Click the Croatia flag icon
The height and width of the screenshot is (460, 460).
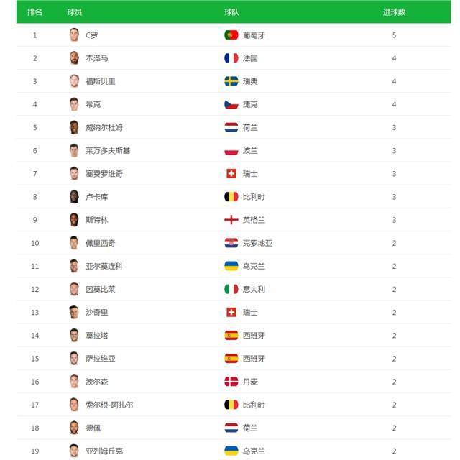click(x=231, y=243)
